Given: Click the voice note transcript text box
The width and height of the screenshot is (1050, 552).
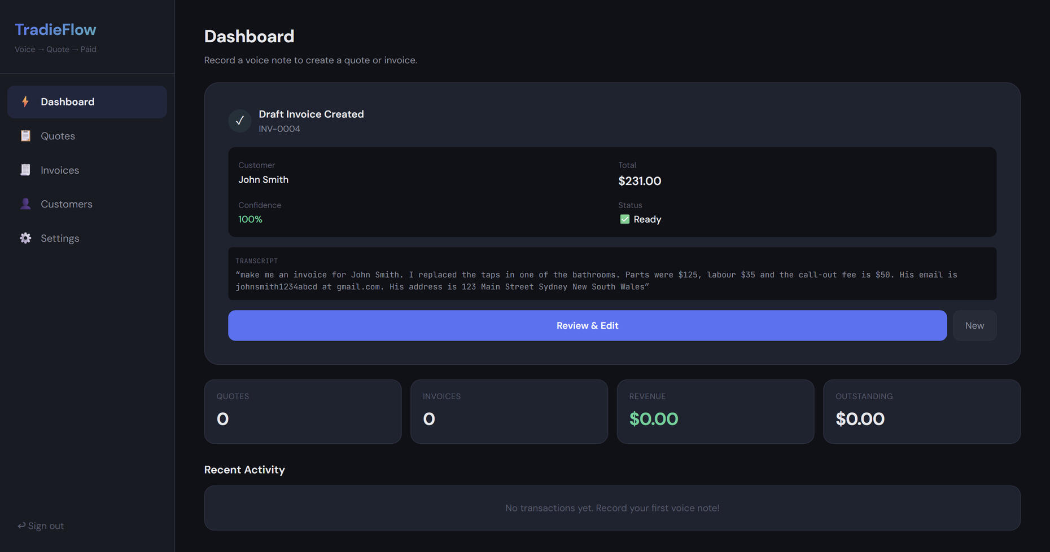Looking at the screenshot, I should (x=612, y=274).
